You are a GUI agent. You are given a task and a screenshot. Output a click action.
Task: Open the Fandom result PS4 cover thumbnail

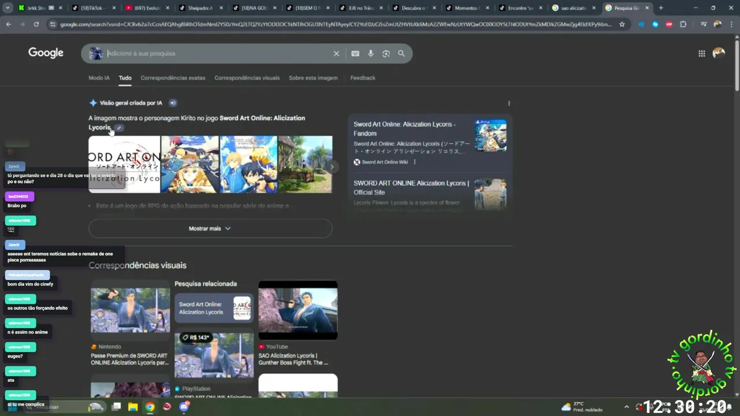(x=490, y=135)
